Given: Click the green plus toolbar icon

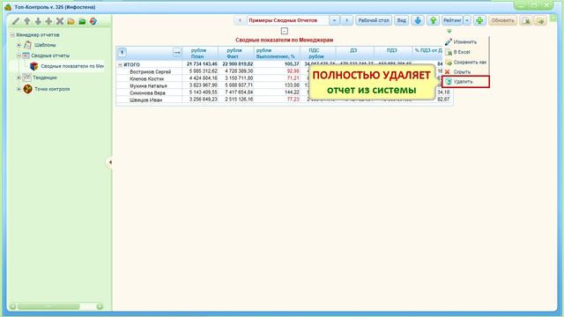Looking at the screenshot, I should click(479, 20).
